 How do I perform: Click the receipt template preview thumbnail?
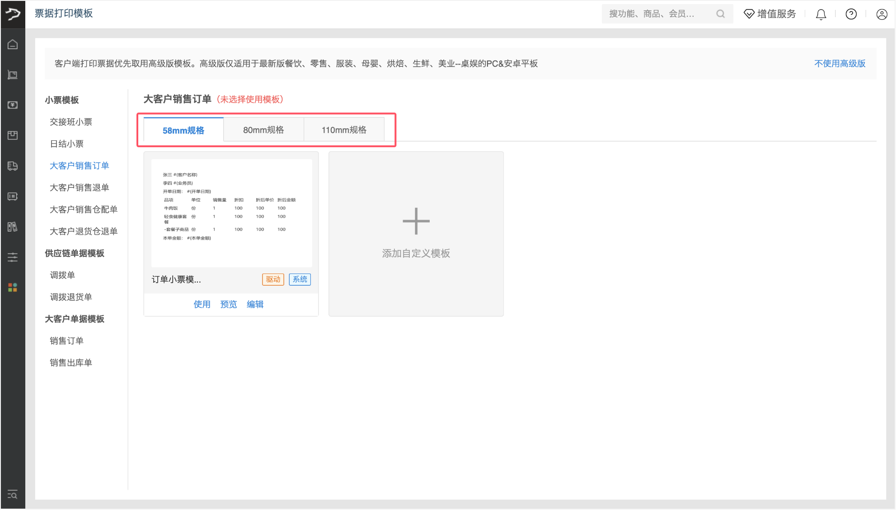tap(231, 213)
